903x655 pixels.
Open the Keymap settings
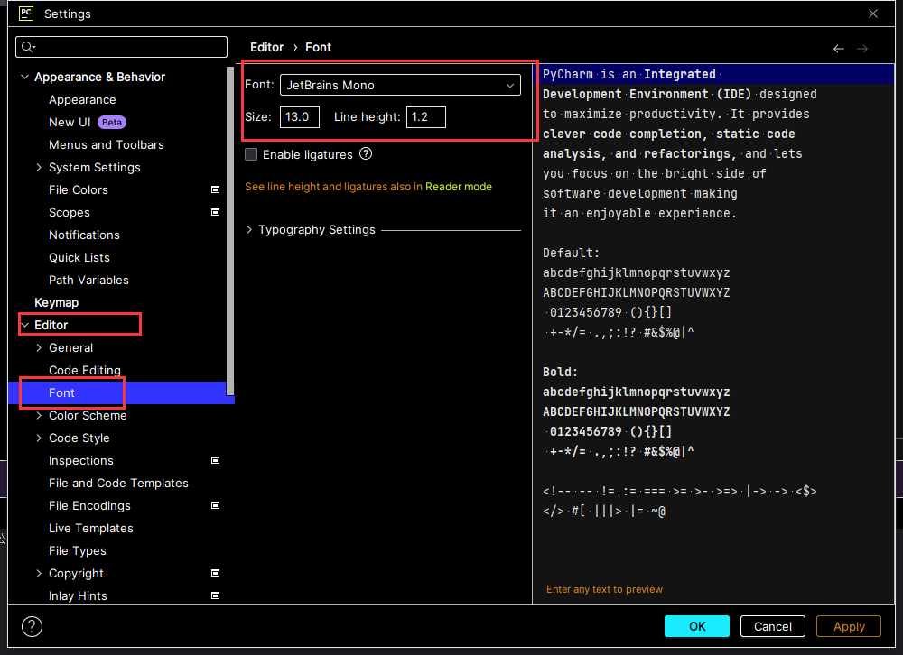(x=56, y=303)
